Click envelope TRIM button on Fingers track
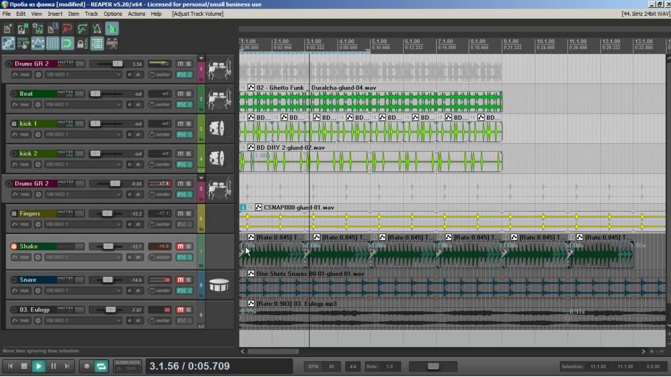 click(x=22, y=224)
